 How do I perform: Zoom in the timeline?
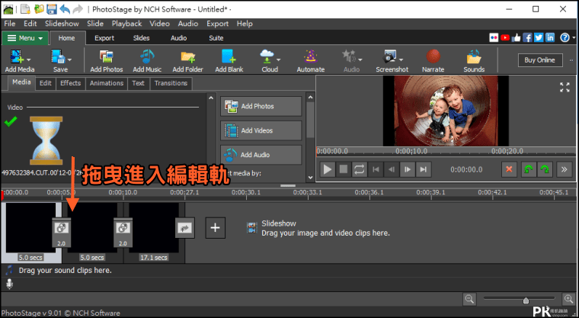pyautogui.click(x=568, y=299)
